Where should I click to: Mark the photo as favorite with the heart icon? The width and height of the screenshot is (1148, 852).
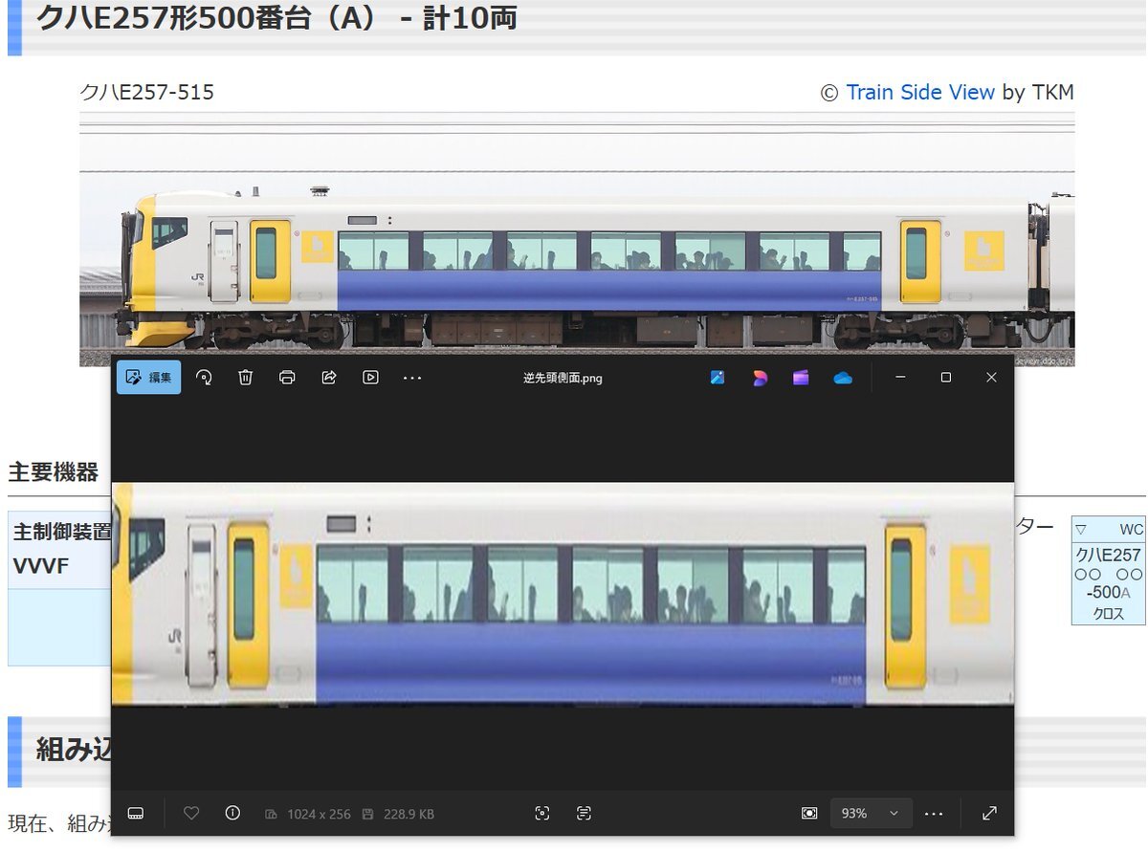191,813
